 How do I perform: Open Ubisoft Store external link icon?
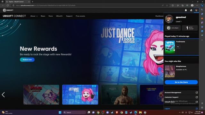coord(197,102)
